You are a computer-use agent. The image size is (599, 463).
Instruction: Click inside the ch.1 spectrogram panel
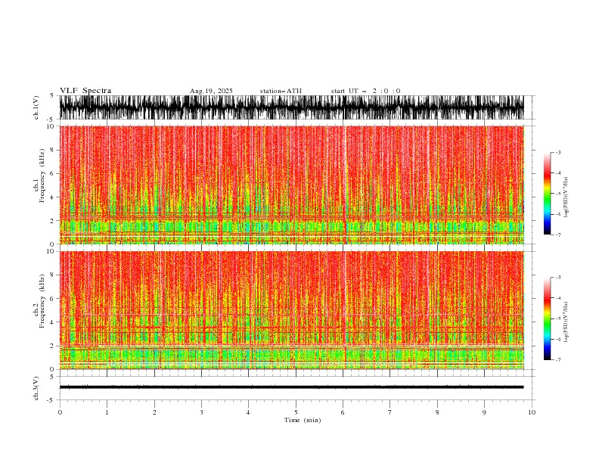[x=291, y=185]
